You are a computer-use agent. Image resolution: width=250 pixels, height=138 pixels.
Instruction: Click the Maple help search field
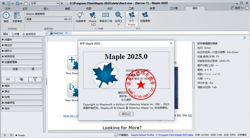click(49, 19)
